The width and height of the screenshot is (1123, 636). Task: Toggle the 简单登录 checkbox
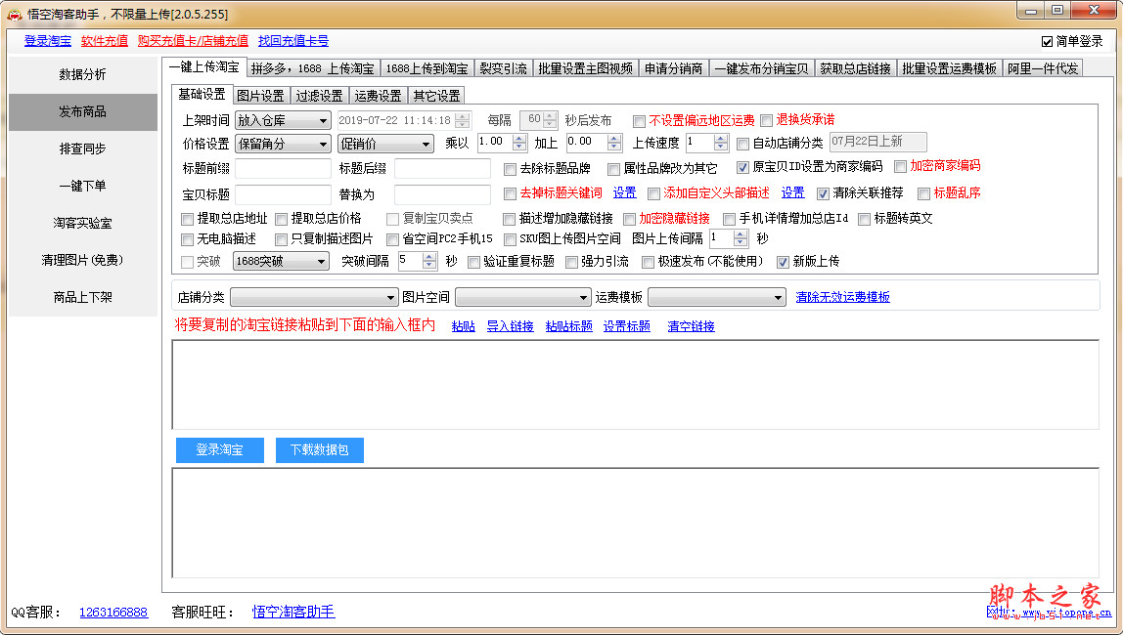[x=1047, y=42]
